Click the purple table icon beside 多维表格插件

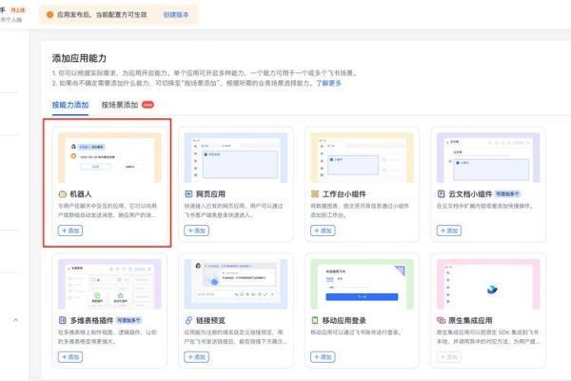point(62,320)
